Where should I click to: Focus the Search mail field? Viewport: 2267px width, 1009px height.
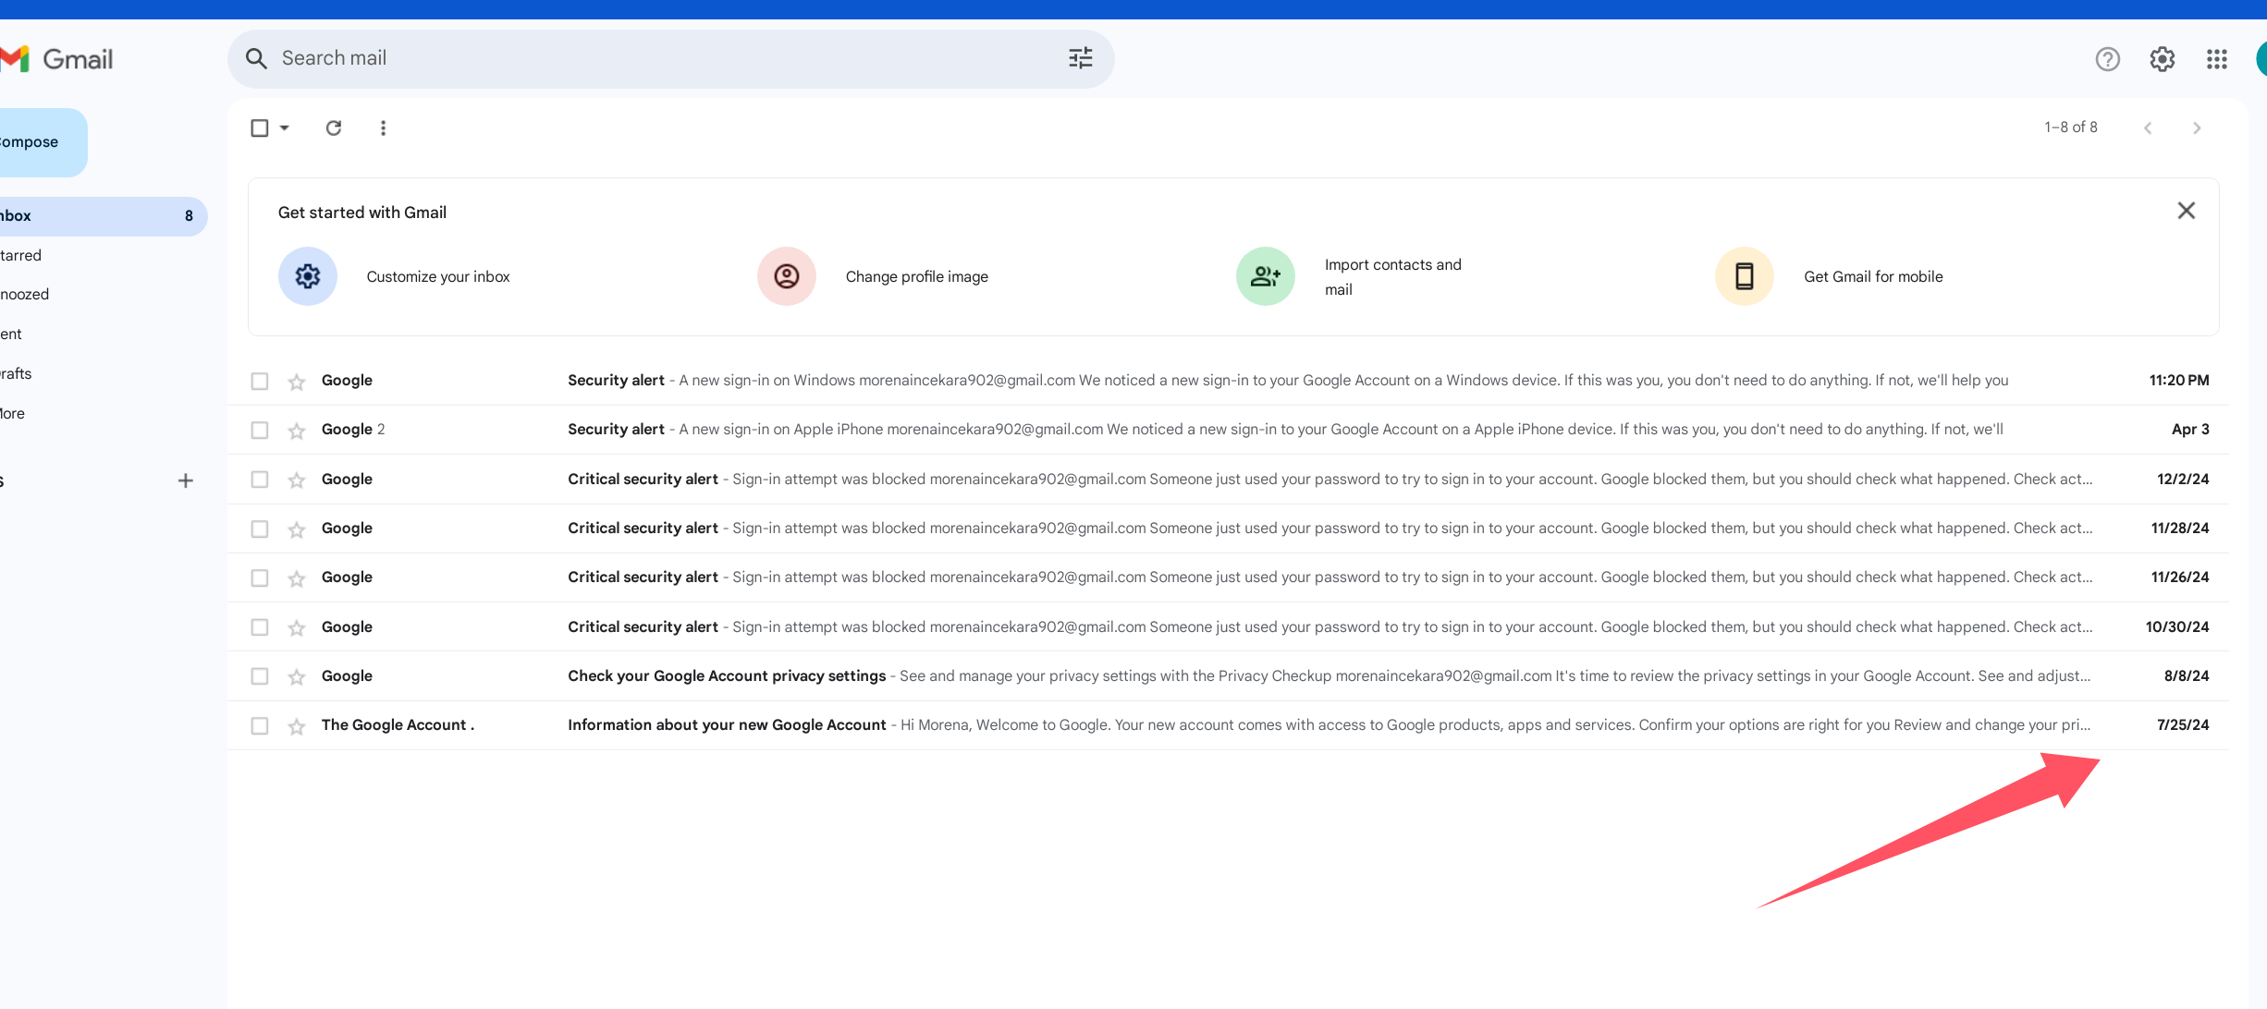point(670,58)
